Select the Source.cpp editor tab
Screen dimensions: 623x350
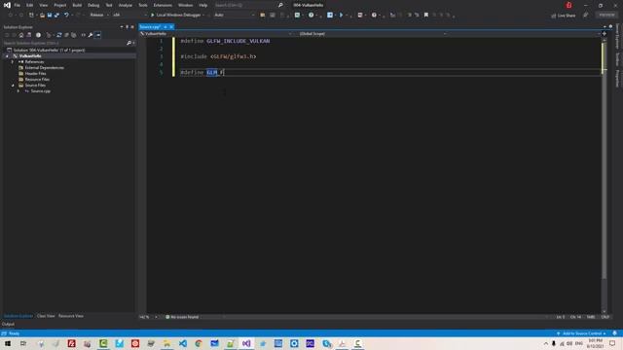pyautogui.click(x=150, y=27)
